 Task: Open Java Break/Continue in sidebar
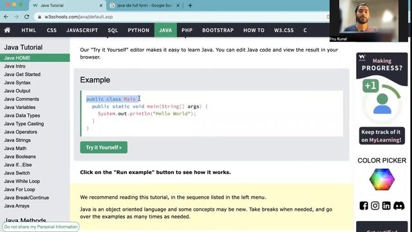click(x=35, y=198)
